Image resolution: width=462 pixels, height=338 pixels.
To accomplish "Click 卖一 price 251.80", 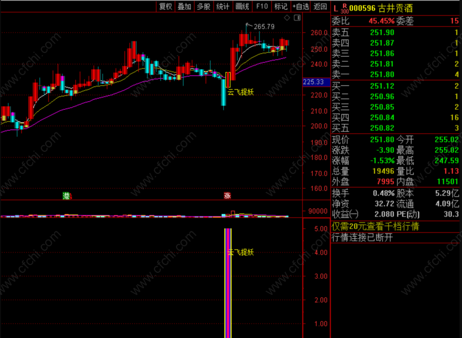I will (x=382, y=75).
